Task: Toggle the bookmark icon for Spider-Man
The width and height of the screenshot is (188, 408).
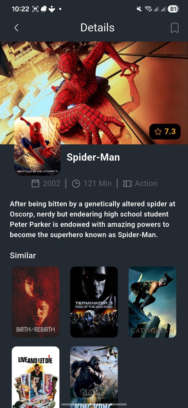Action: click(174, 28)
